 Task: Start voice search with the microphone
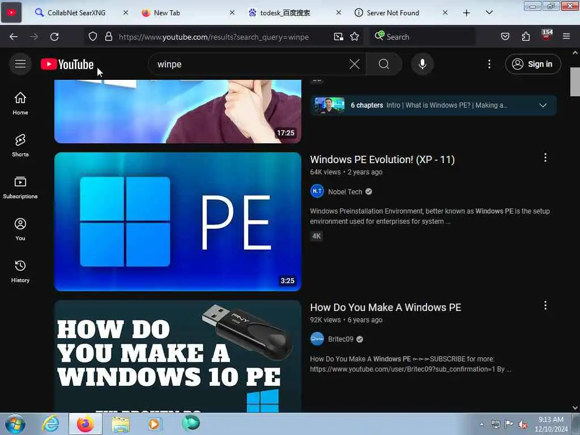[x=423, y=65]
